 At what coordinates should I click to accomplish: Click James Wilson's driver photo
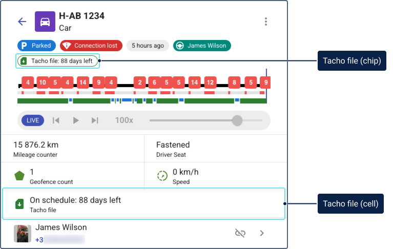point(23,234)
